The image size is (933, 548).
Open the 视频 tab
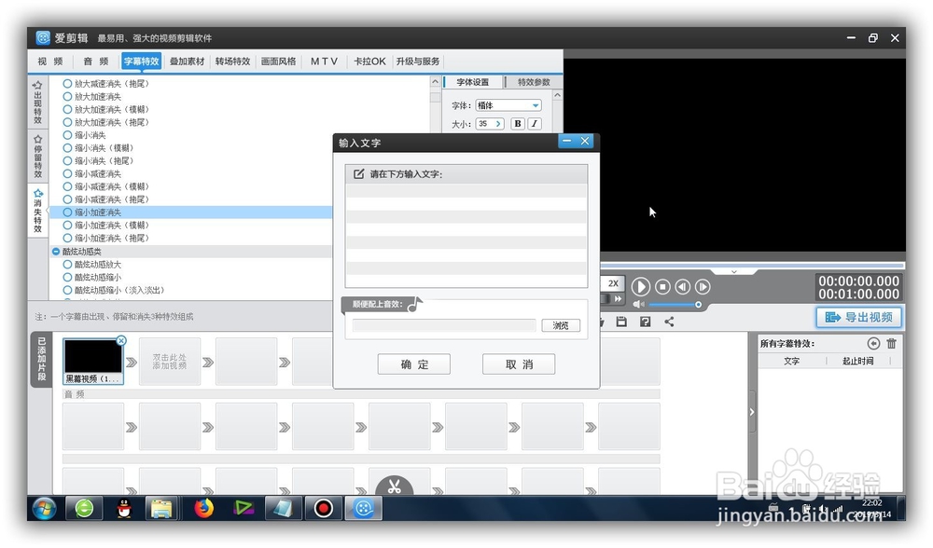(x=50, y=62)
